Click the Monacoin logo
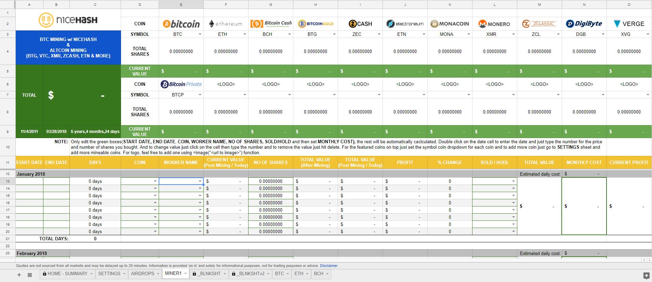This screenshot has width=652, height=282. tap(450, 24)
